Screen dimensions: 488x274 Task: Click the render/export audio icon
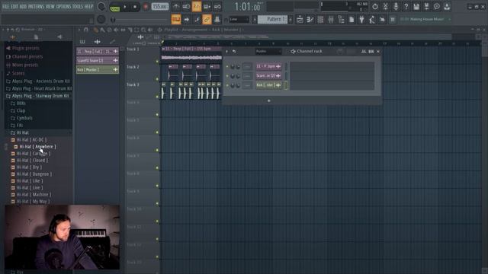(x=426, y=7)
